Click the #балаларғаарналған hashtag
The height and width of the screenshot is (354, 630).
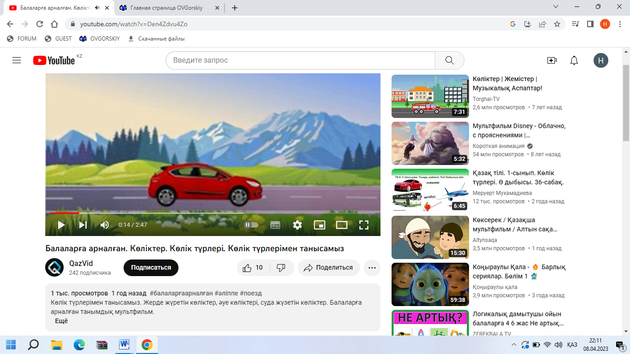click(181, 293)
